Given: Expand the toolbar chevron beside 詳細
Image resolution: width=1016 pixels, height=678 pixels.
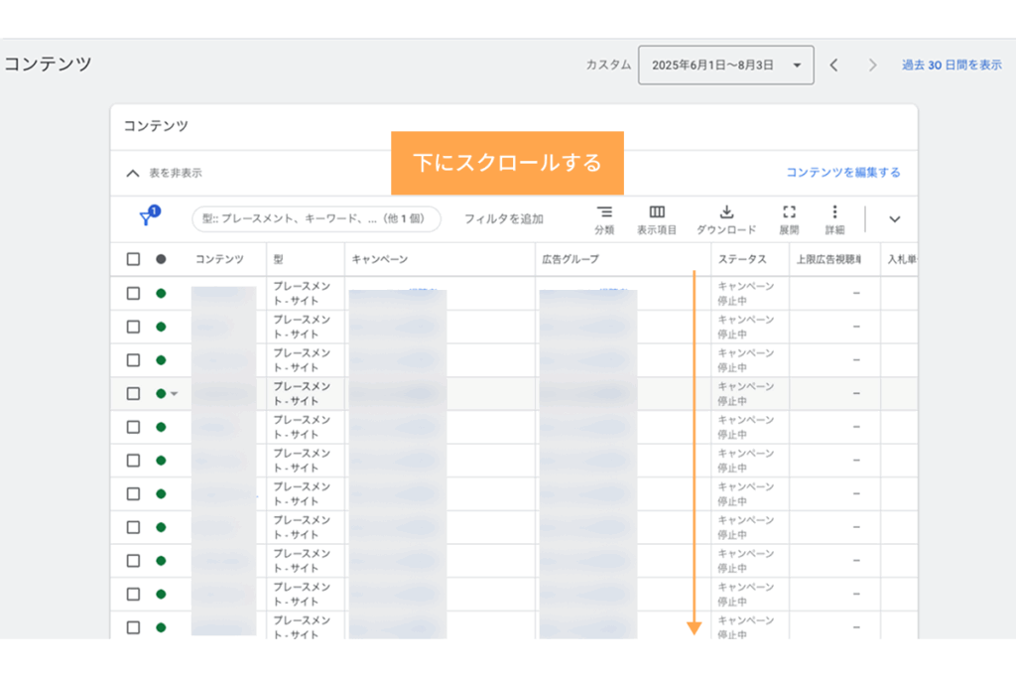Looking at the screenshot, I should point(894,219).
